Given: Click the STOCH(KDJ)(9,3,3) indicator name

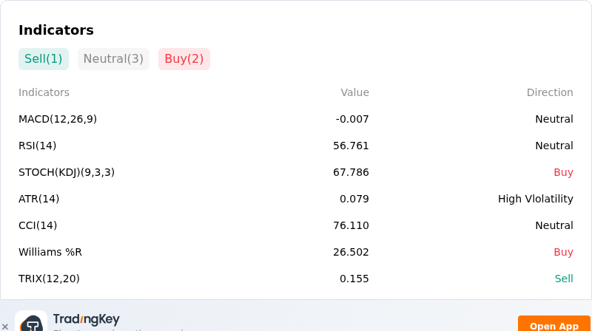Looking at the screenshot, I should (67, 172).
